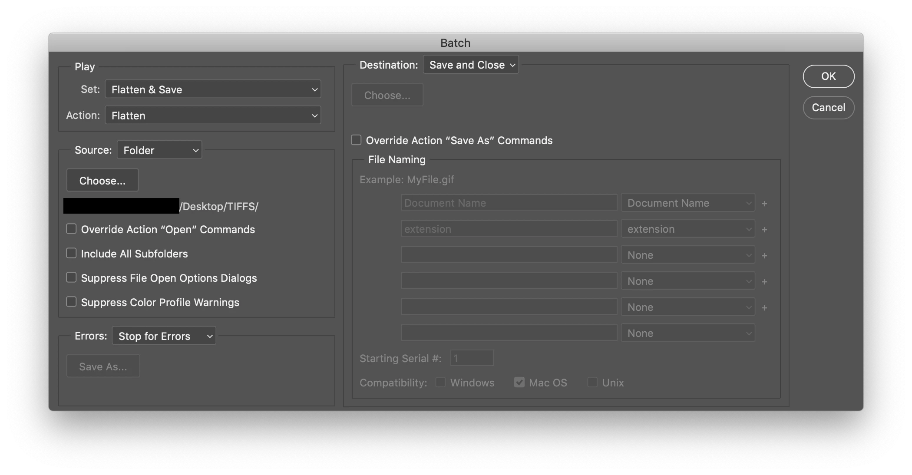Toggle Mac OS compatibility checkbox

[519, 382]
